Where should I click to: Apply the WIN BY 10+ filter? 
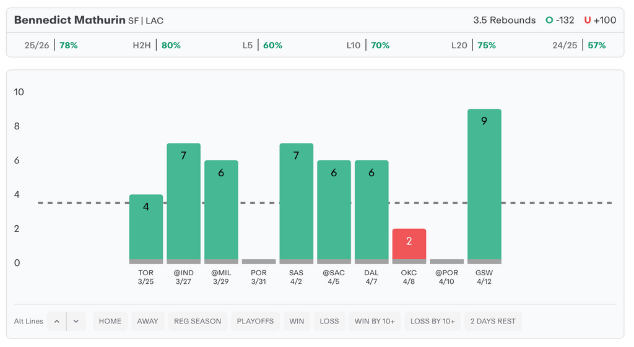coord(375,321)
